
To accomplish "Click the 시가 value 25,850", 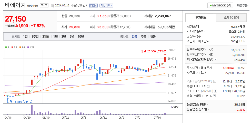I will tap(75, 27).
